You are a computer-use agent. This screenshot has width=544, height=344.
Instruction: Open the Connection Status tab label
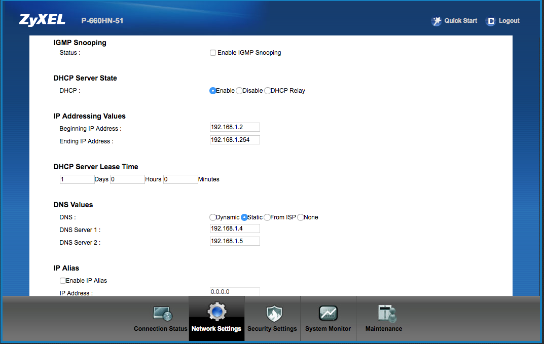point(161,329)
